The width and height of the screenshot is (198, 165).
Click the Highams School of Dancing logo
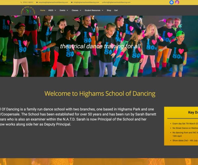28,11
